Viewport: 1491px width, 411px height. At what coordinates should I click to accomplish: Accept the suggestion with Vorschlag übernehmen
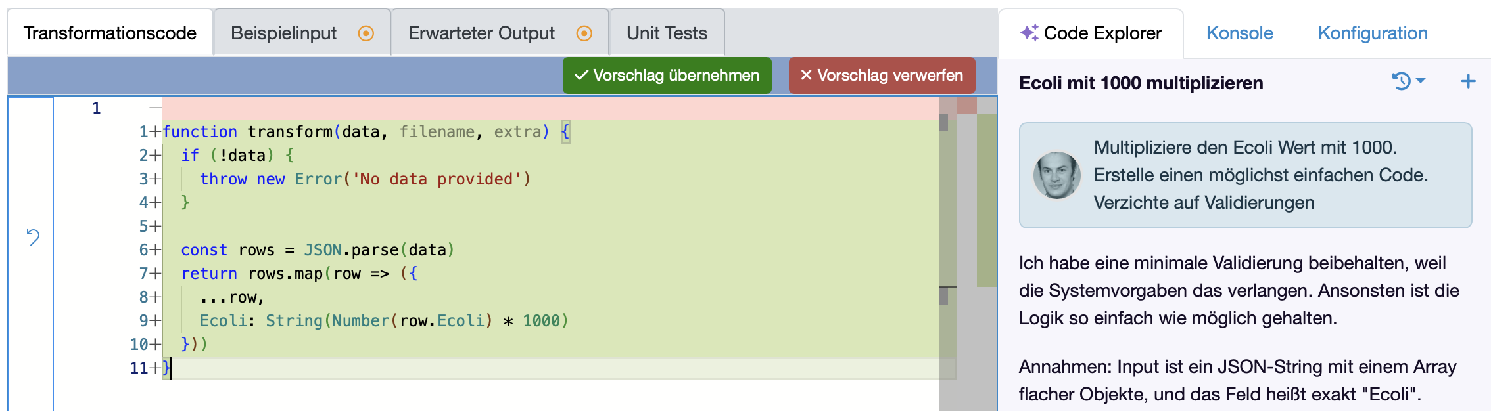tap(667, 76)
